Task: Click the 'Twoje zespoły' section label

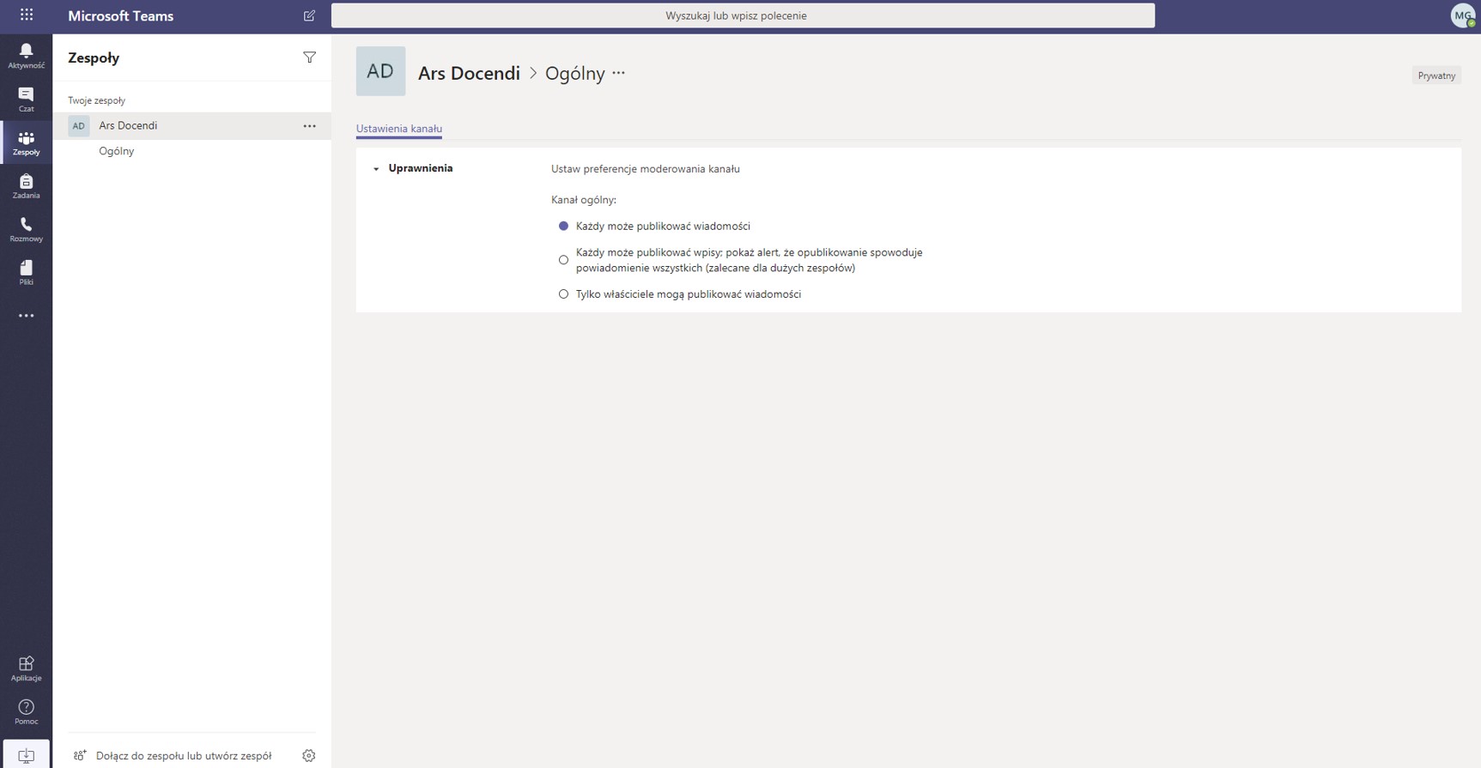Action: tap(97, 100)
